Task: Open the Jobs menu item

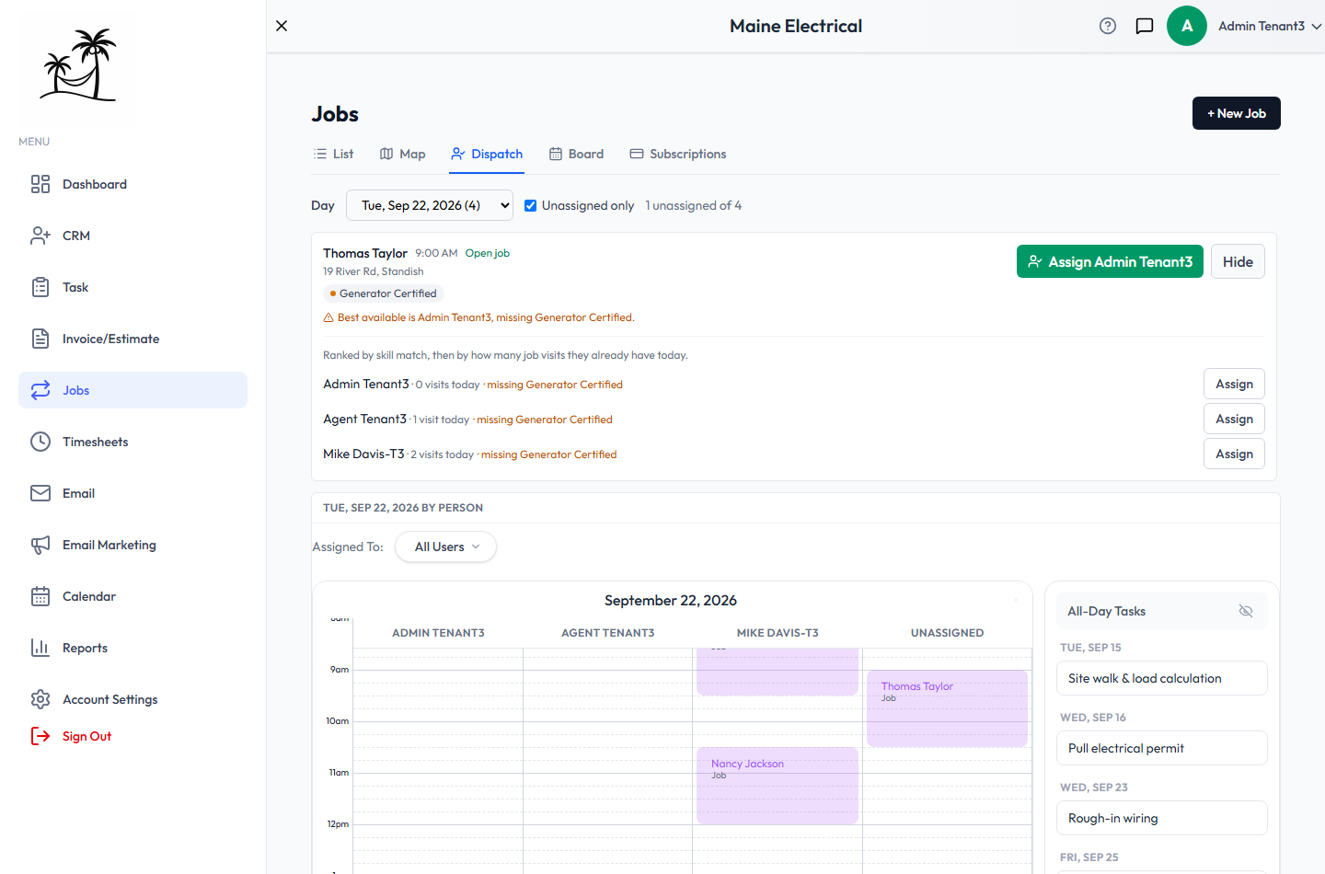Action: 132,390
